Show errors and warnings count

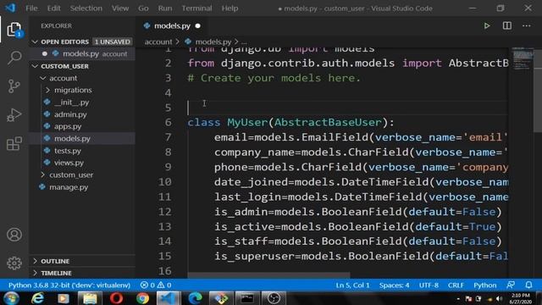[x=156, y=285]
